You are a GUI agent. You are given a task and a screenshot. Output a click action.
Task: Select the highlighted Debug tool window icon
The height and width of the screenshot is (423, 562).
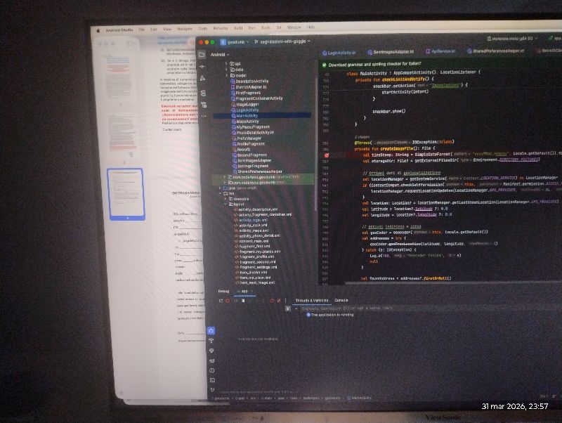[x=211, y=330]
